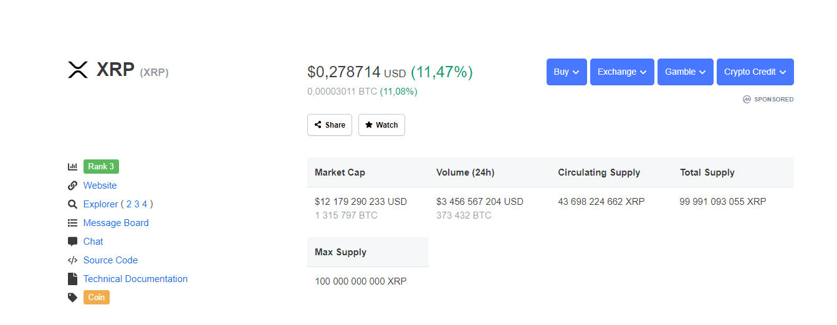Click the code brackets Source Code icon
The image size is (837, 325).
coord(72,260)
